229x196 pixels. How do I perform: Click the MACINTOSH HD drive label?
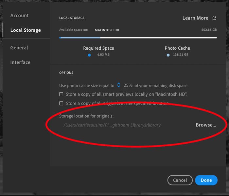click(x=107, y=30)
